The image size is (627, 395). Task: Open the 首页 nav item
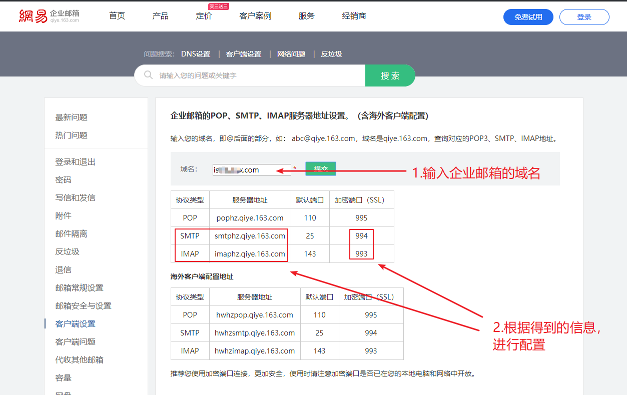coord(117,16)
